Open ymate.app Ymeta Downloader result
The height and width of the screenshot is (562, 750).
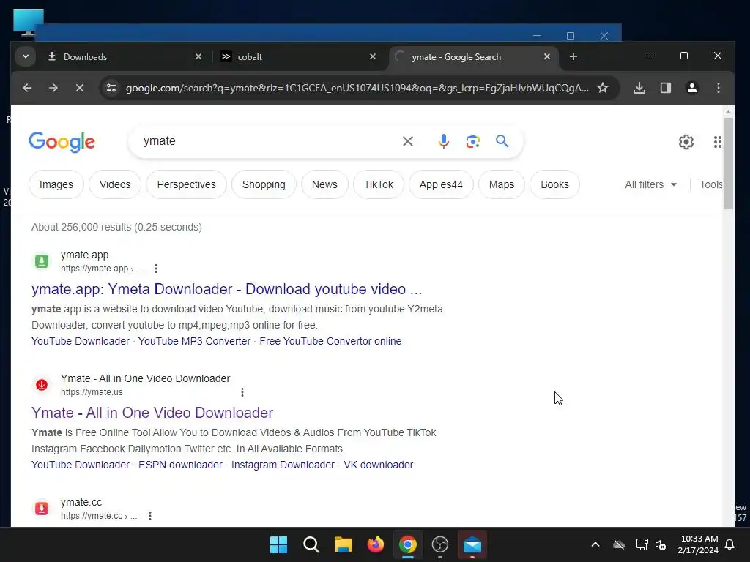pyautogui.click(x=227, y=289)
